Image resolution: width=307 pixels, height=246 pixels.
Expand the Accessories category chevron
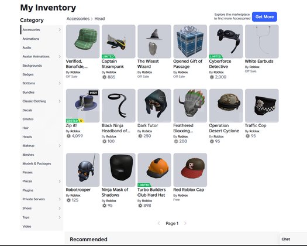(x=60, y=30)
